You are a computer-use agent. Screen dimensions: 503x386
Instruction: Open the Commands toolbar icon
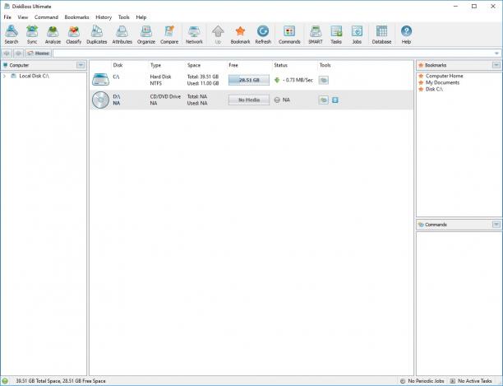pyautogui.click(x=289, y=35)
